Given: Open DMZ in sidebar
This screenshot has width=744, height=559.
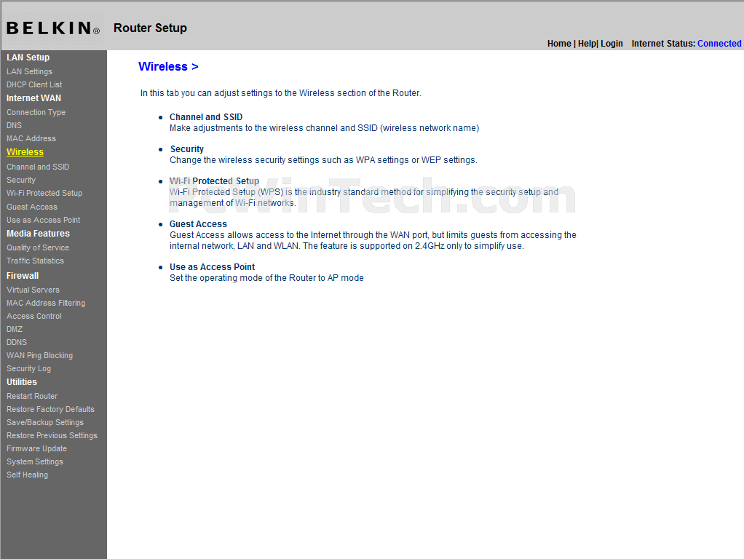Looking at the screenshot, I should (15, 329).
